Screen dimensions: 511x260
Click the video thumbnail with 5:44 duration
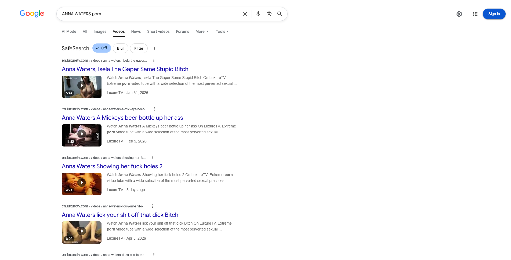coord(82,87)
